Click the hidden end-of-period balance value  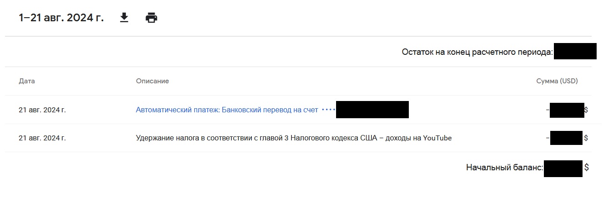[575, 51]
